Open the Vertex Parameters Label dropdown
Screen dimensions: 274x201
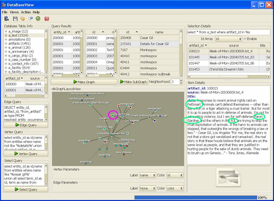(x=148, y=175)
